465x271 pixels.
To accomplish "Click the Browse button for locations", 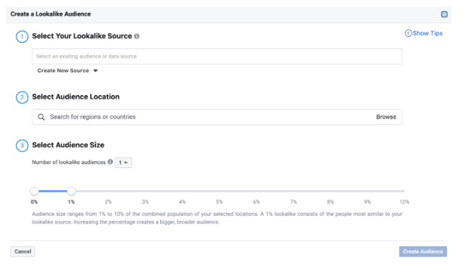I will point(386,117).
